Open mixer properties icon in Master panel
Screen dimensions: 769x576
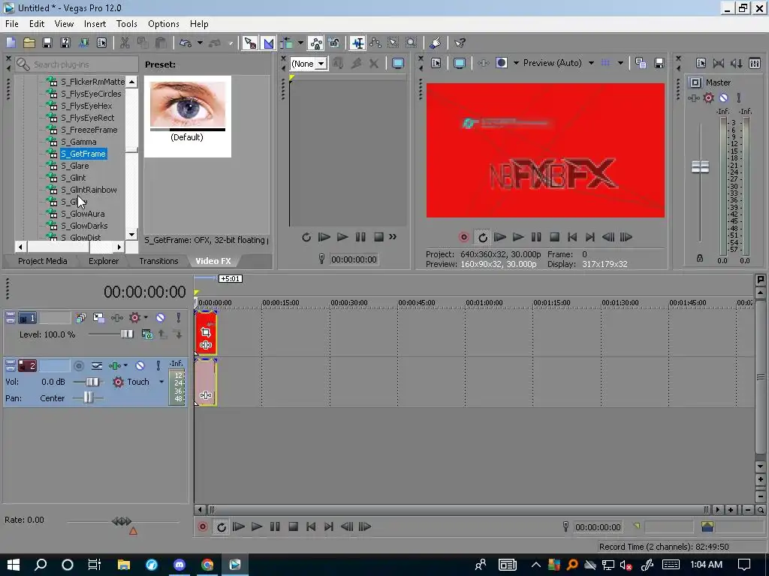701,63
